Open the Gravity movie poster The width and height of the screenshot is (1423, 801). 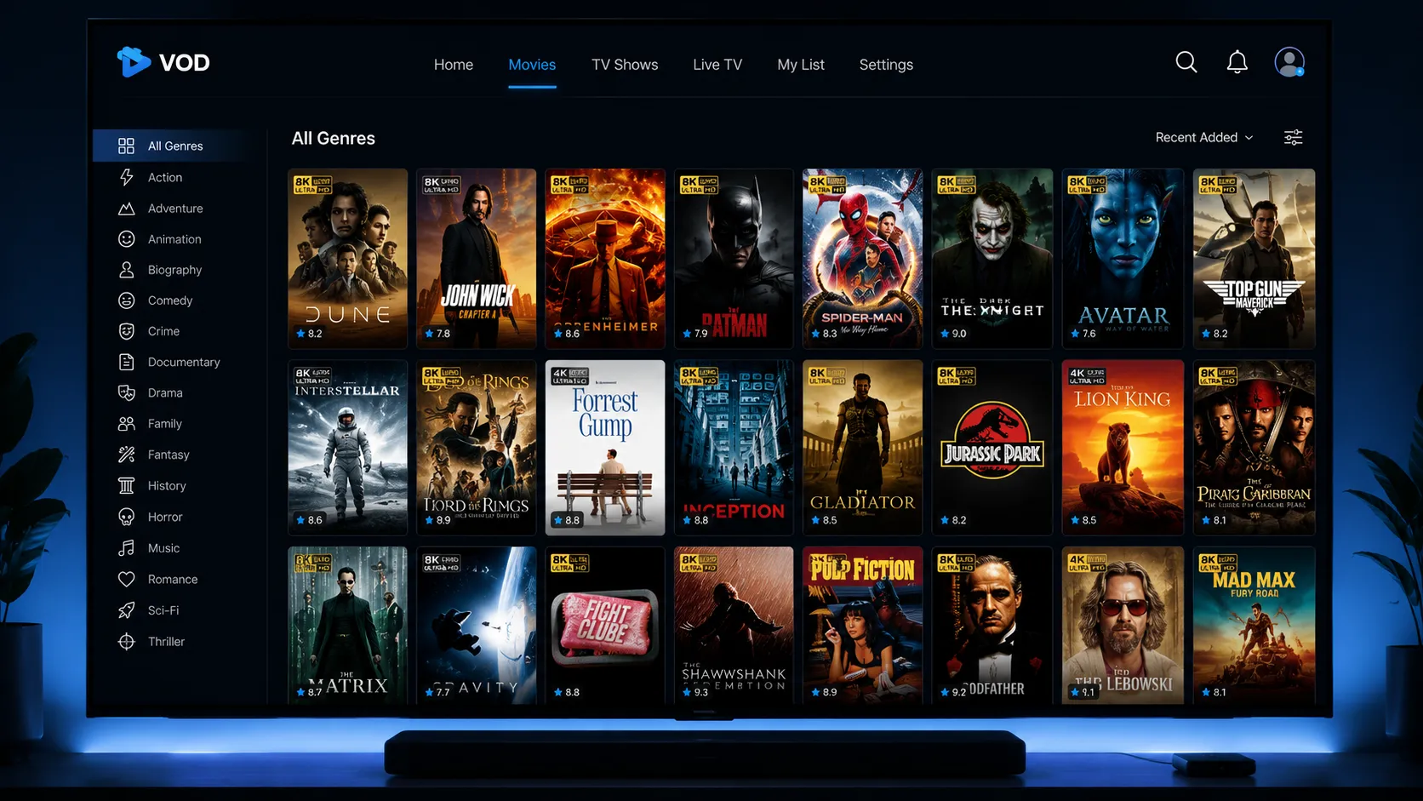(477, 626)
